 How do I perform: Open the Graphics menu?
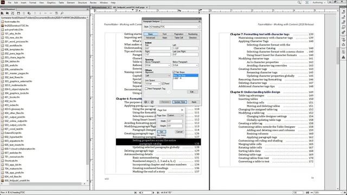pos(51,3)
